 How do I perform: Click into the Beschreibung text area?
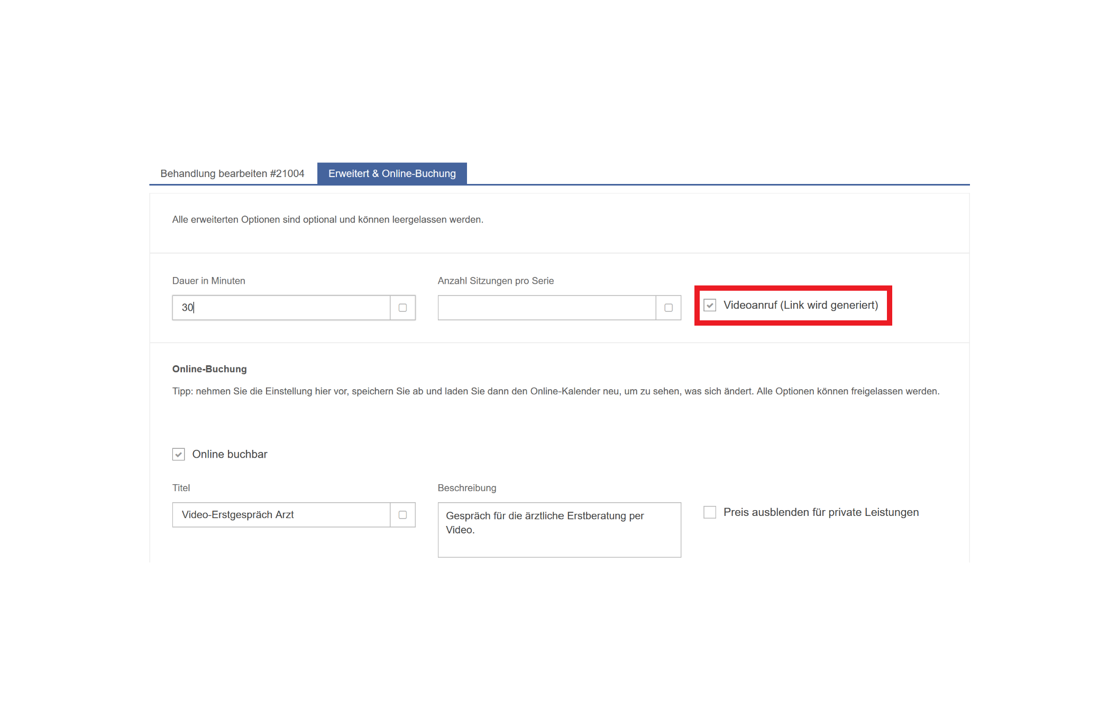tap(560, 530)
